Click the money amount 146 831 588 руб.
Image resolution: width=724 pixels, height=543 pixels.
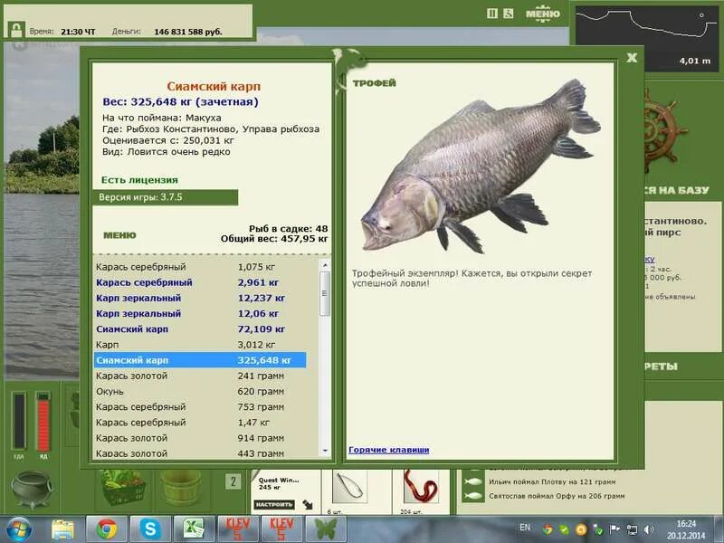pyautogui.click(x=188, y=32)
